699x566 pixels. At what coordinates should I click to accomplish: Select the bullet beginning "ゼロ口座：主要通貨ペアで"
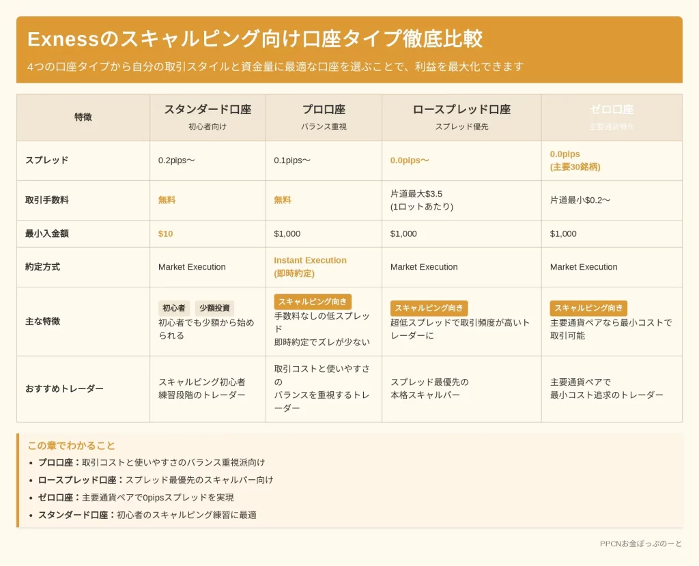click(136, 497)
